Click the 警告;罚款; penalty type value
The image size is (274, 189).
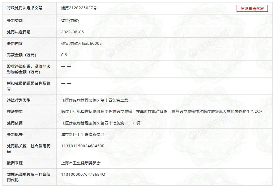pos(67,20)
